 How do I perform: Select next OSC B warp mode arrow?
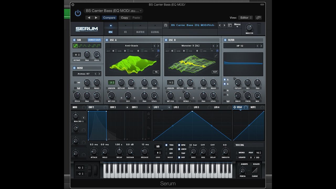193,98
